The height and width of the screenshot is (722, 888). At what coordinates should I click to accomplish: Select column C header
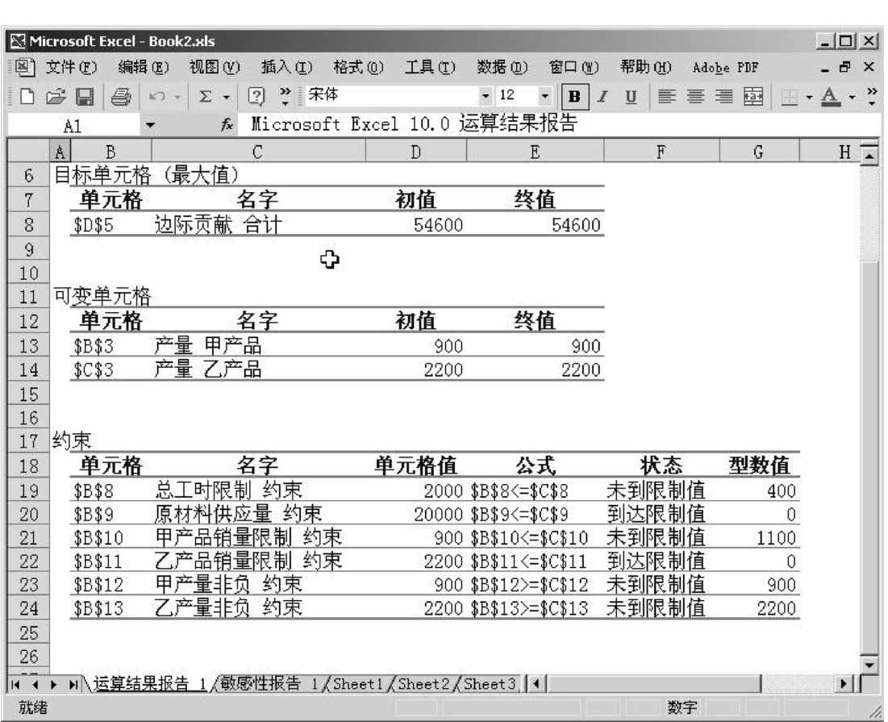pyautogui.click(x=257, y=152)
